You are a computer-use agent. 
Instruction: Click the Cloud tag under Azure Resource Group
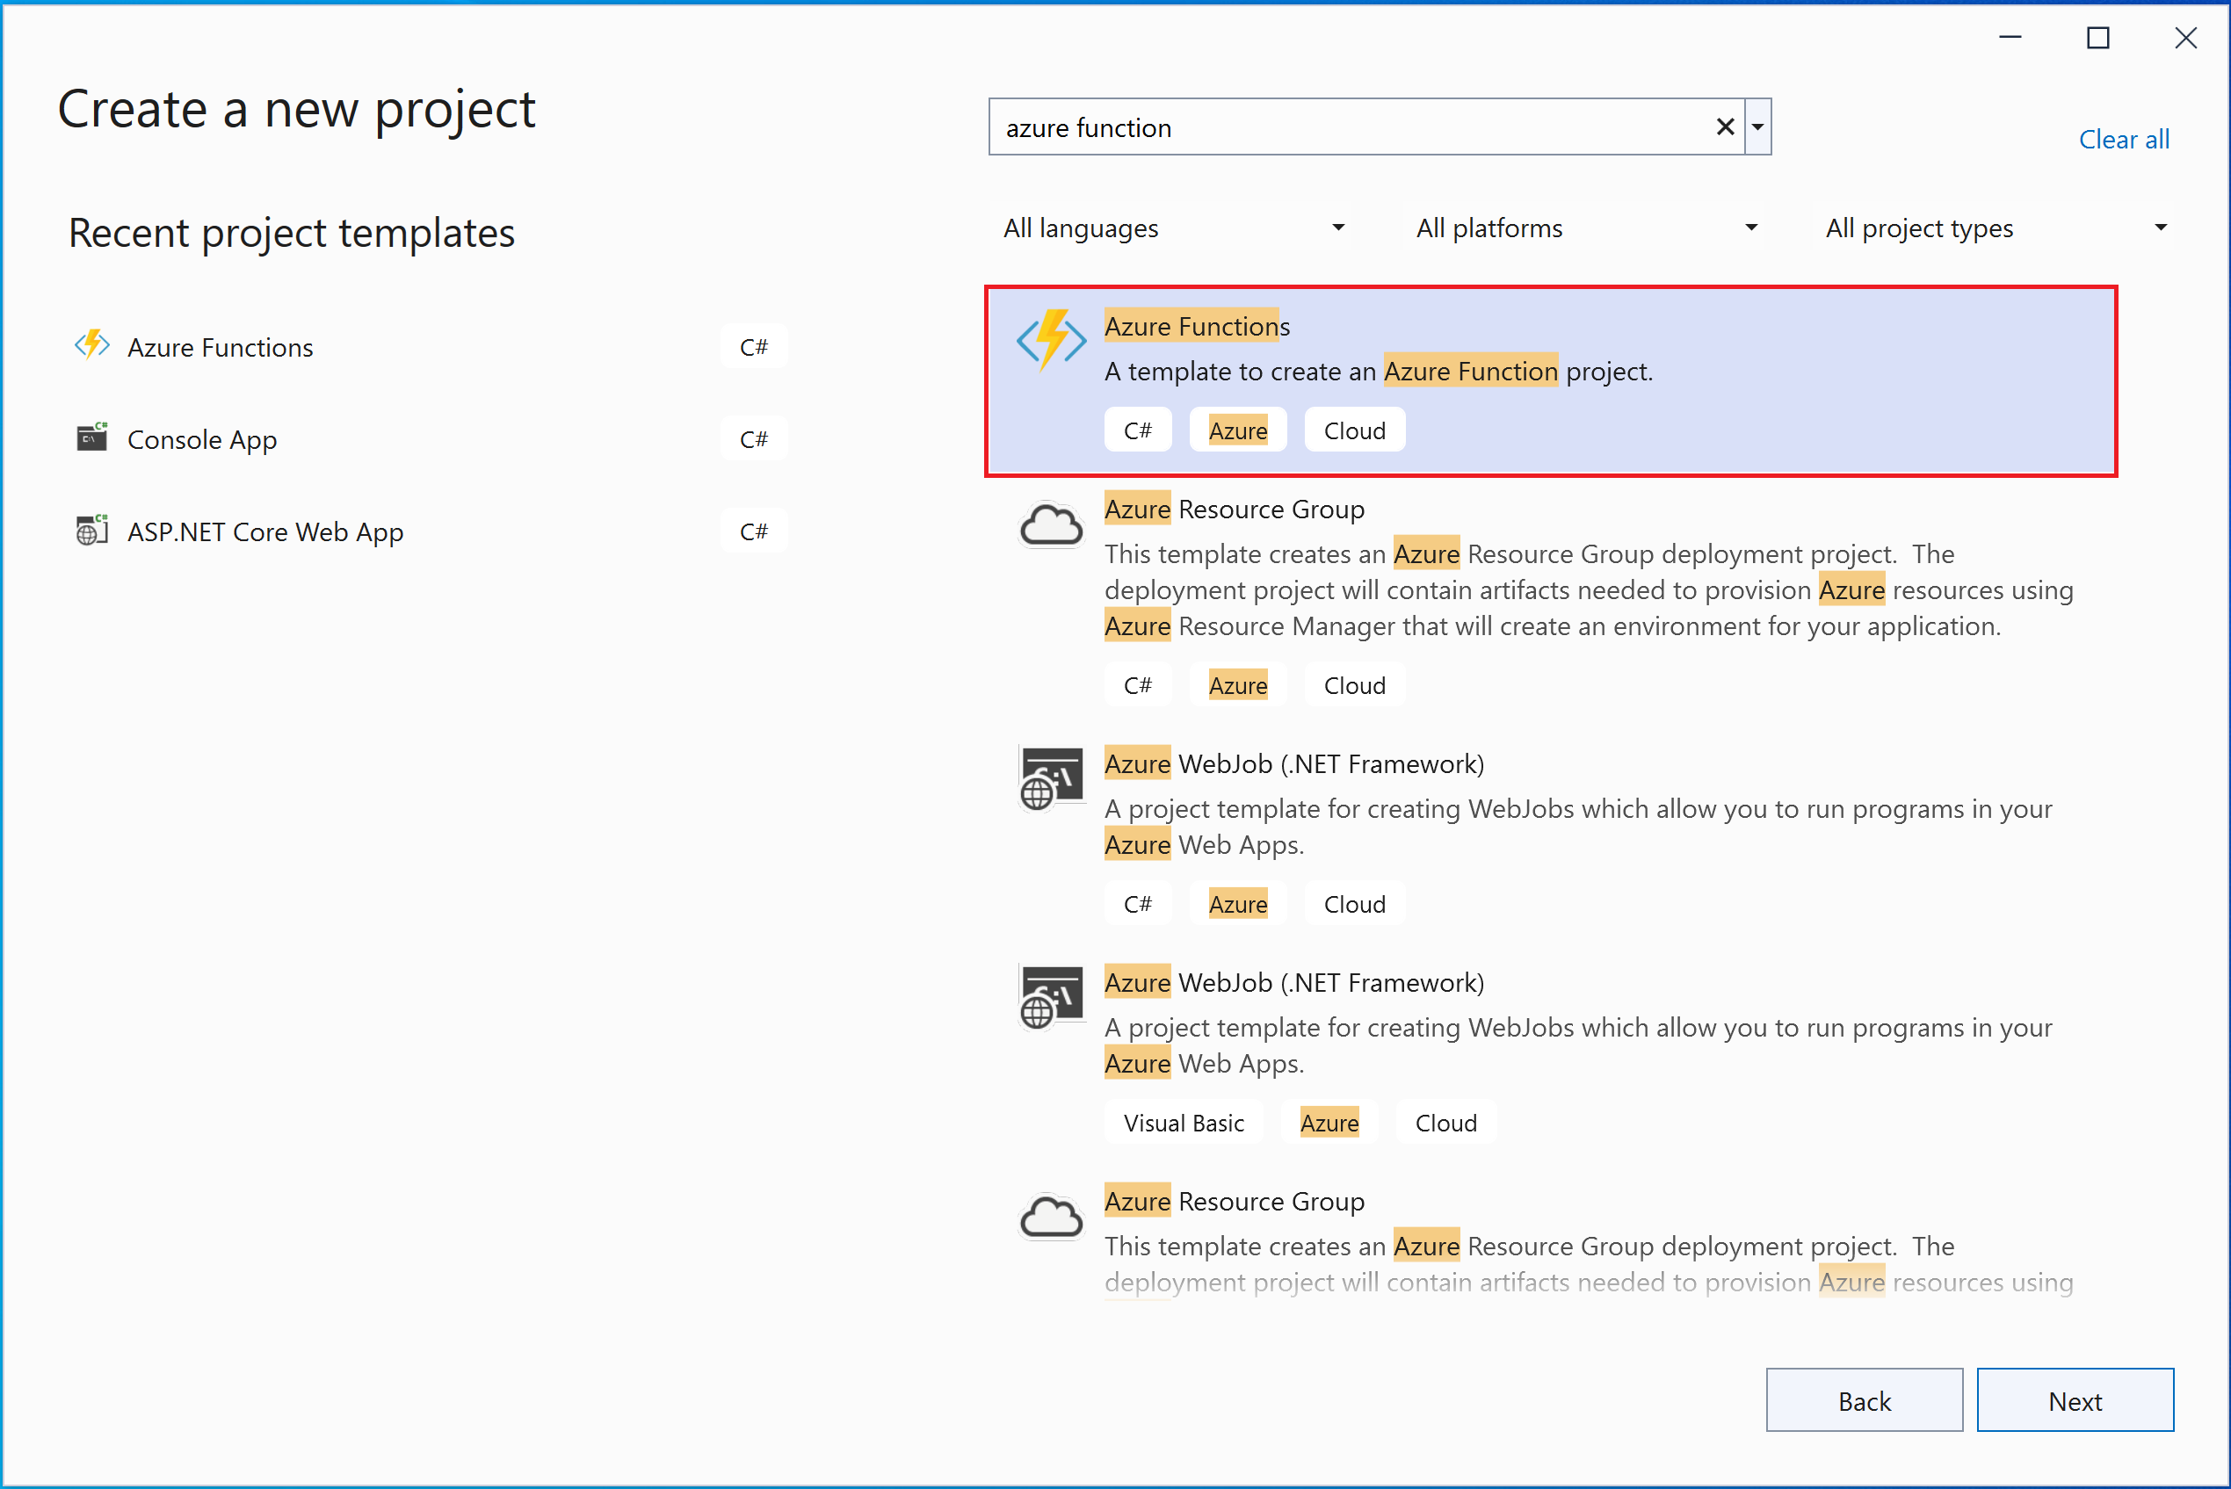[x=1354, y=683]
